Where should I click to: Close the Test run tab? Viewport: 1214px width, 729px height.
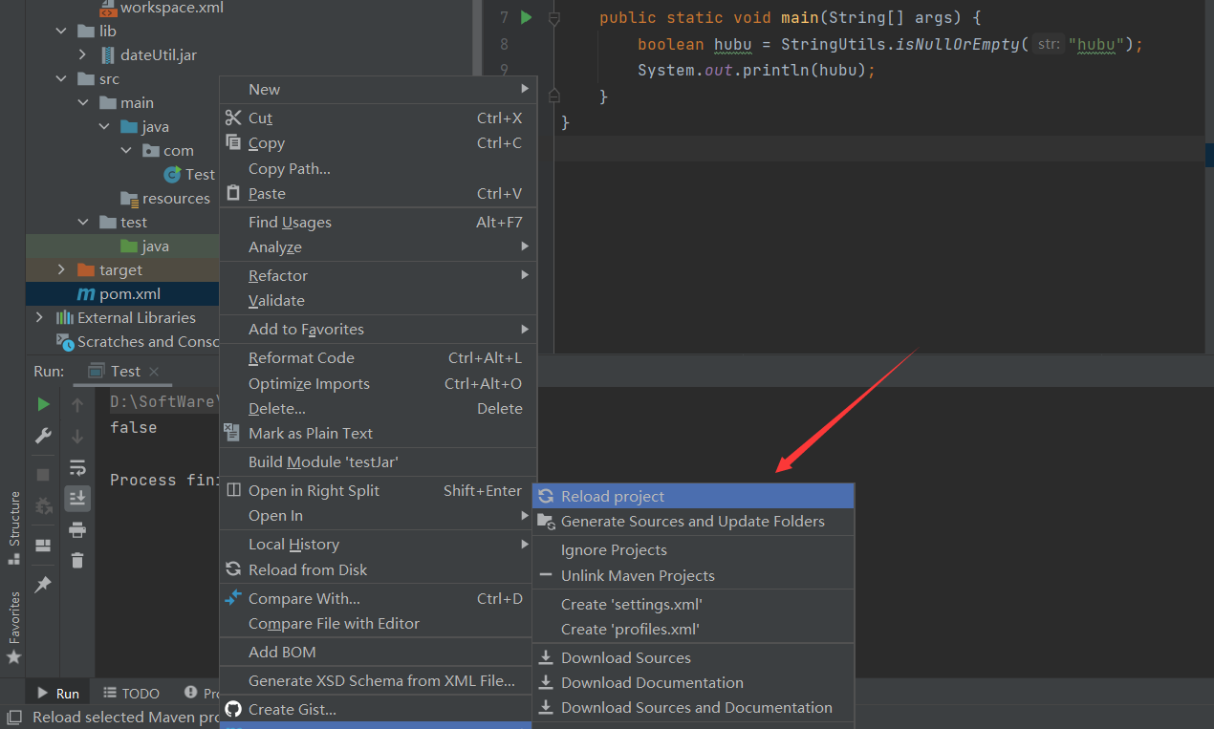pyautogui.click(x=154, y=372)
